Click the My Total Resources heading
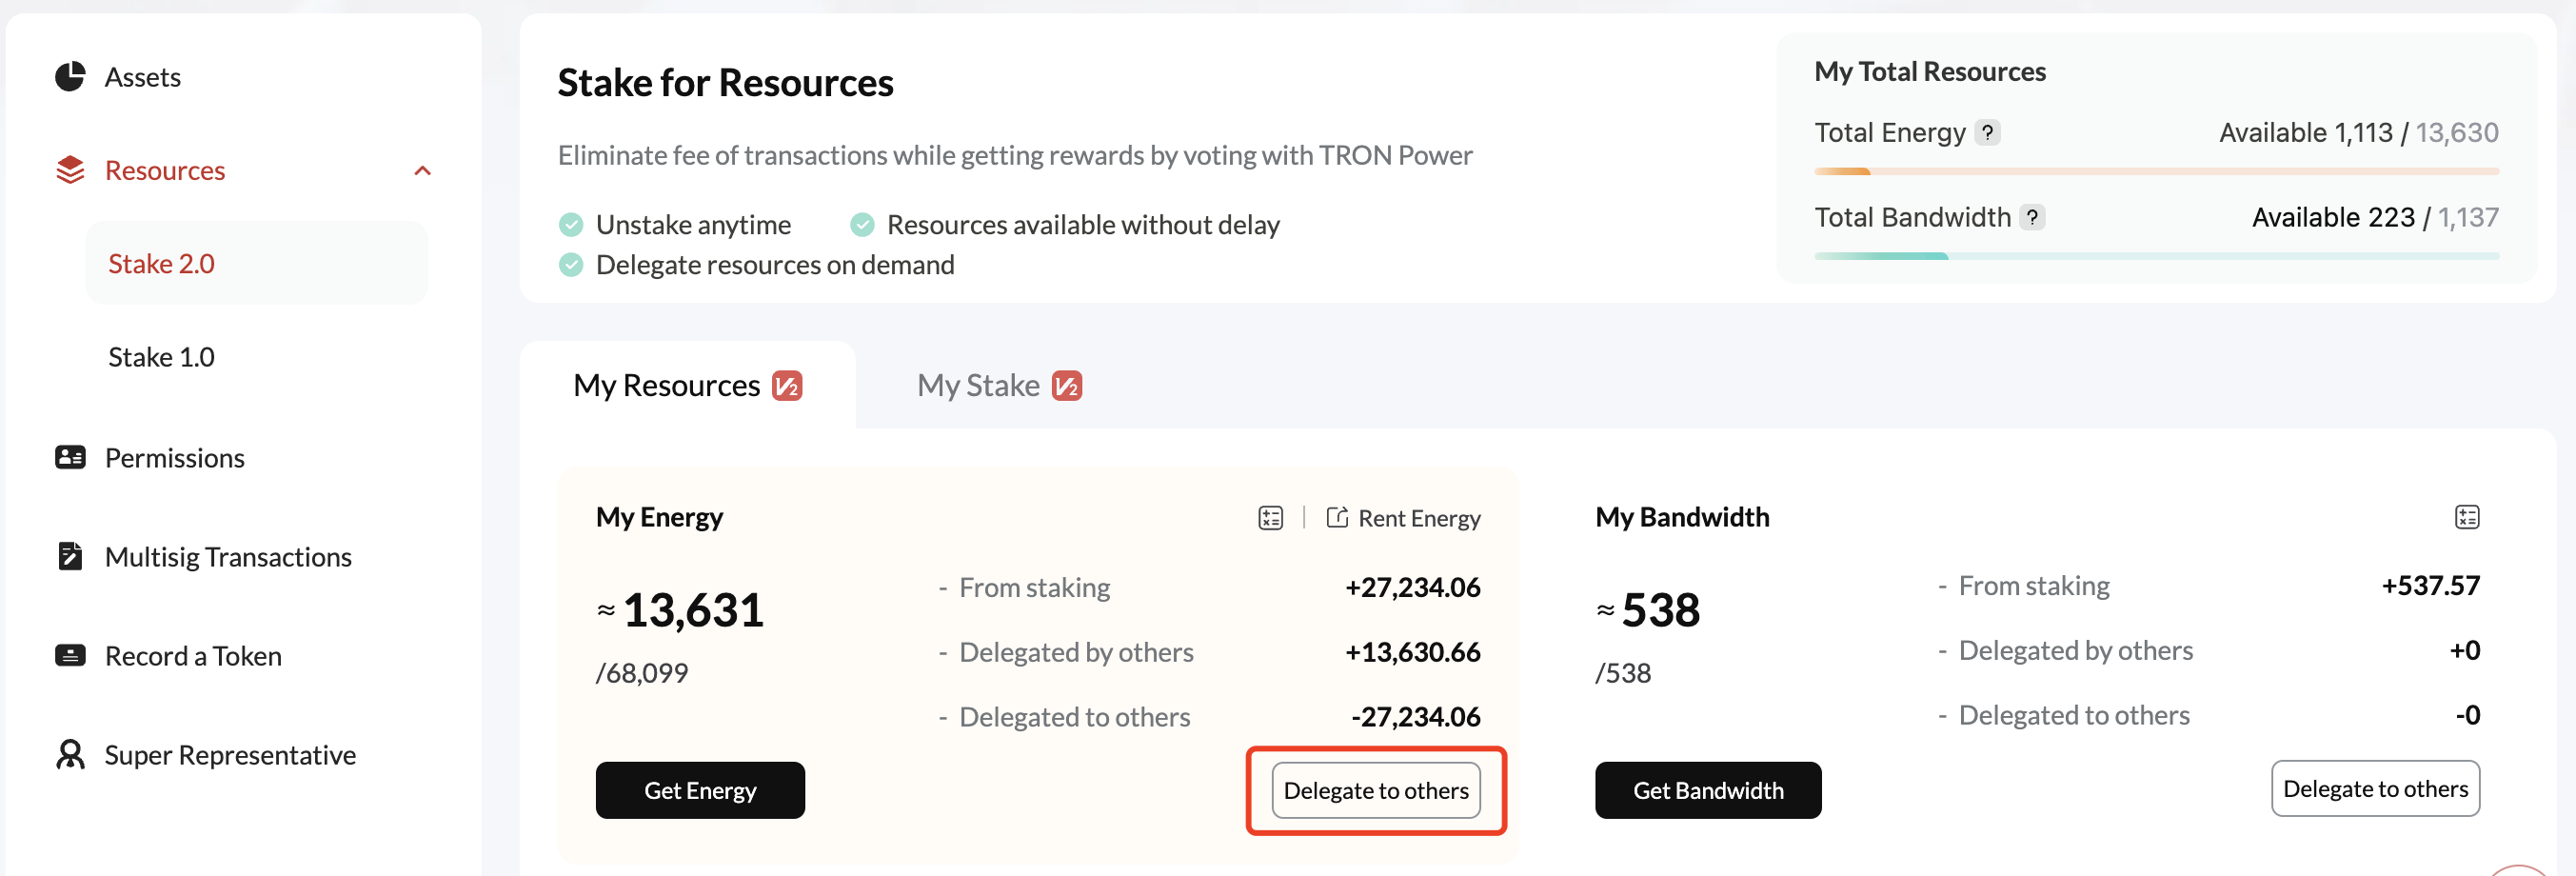Image resolution: width=2576 pixels, height=876 pixels. 1930,72
